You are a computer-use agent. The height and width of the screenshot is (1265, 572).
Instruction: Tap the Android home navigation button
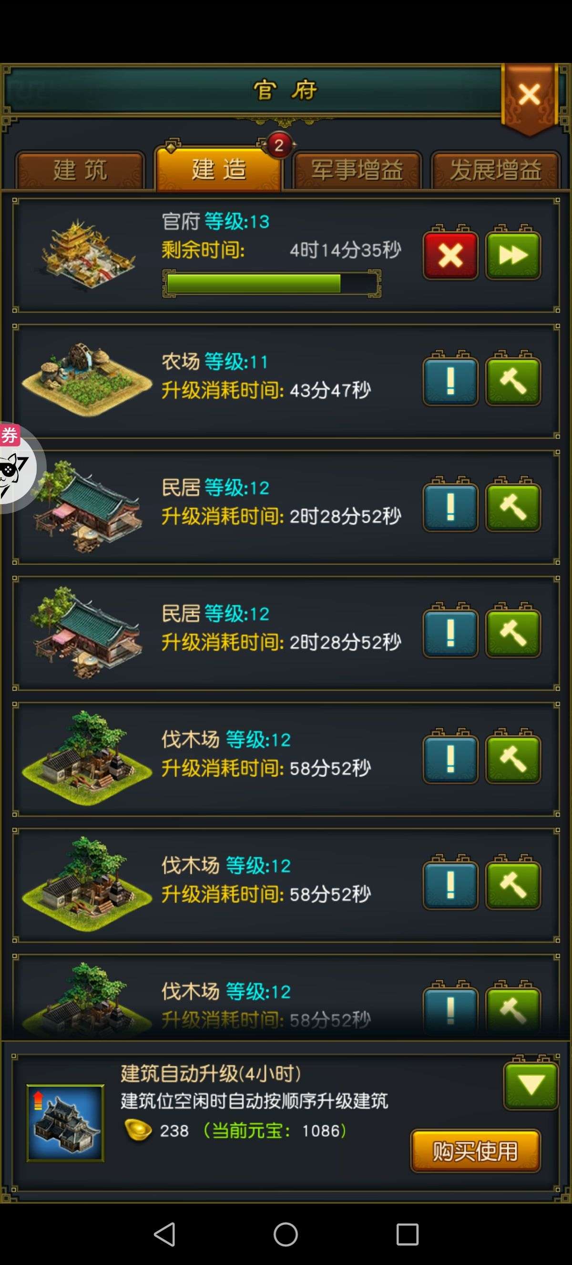tap(286, 1234)
